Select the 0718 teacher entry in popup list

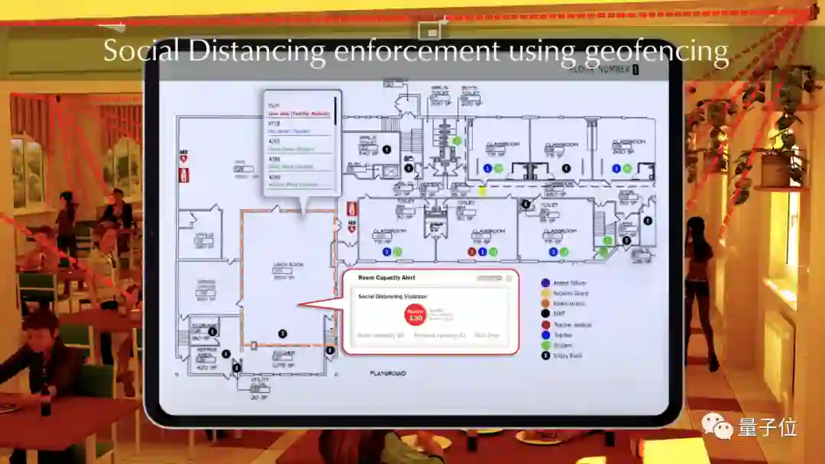pyautogui.click(x=299, y=127)
